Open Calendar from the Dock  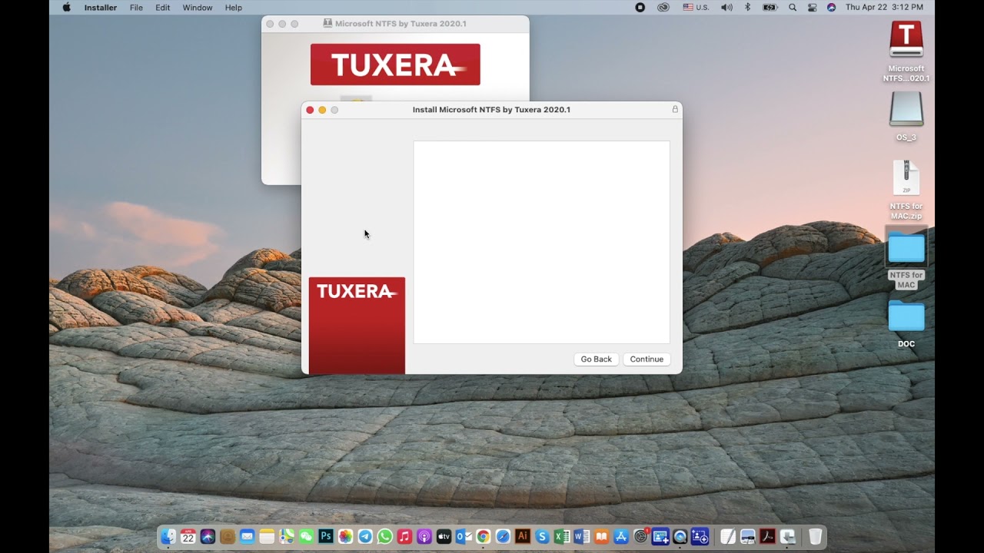click(188, 536)
